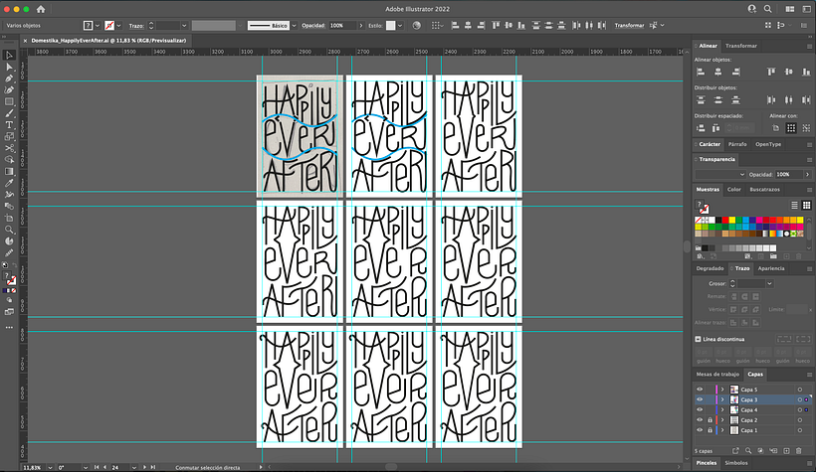Image resolution: width=816 pixels, height=472 pixels.
Task: Hide the Capa 2 layer
Action: tap(700, 420)
